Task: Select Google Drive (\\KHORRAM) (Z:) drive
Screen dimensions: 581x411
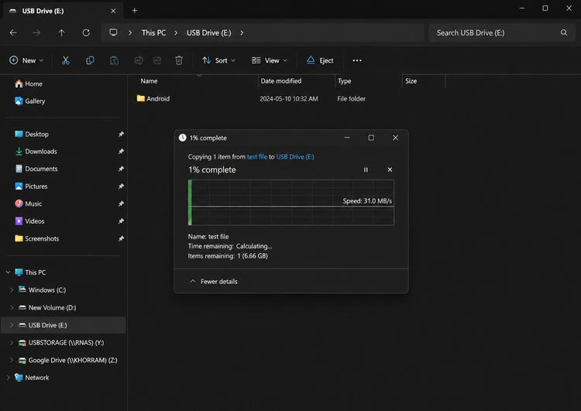Action: (68, 360)
